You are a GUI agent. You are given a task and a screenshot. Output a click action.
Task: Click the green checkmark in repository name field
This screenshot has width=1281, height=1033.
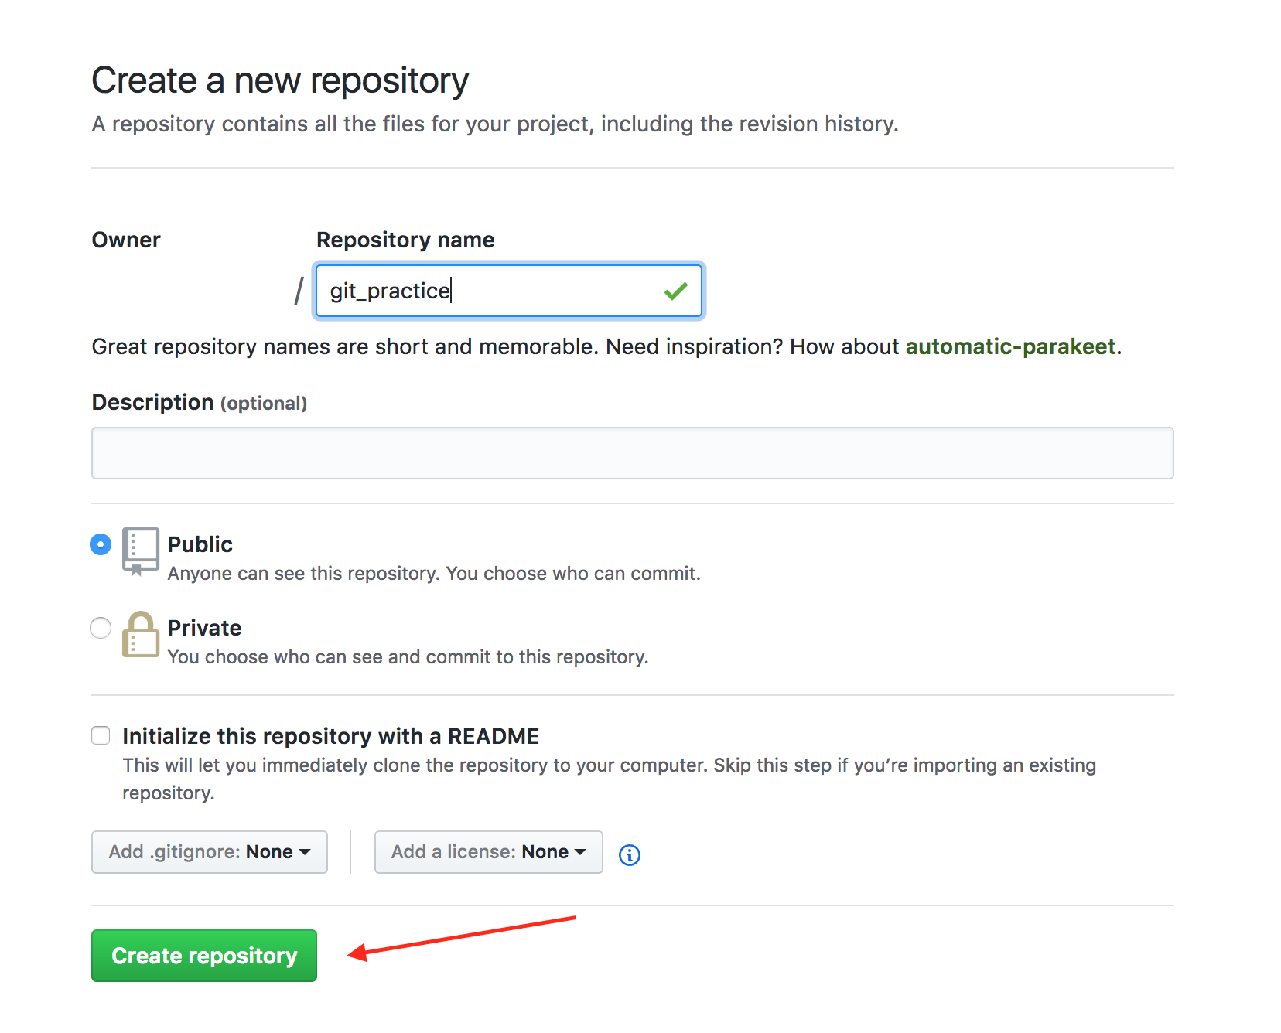pos(675,291)
